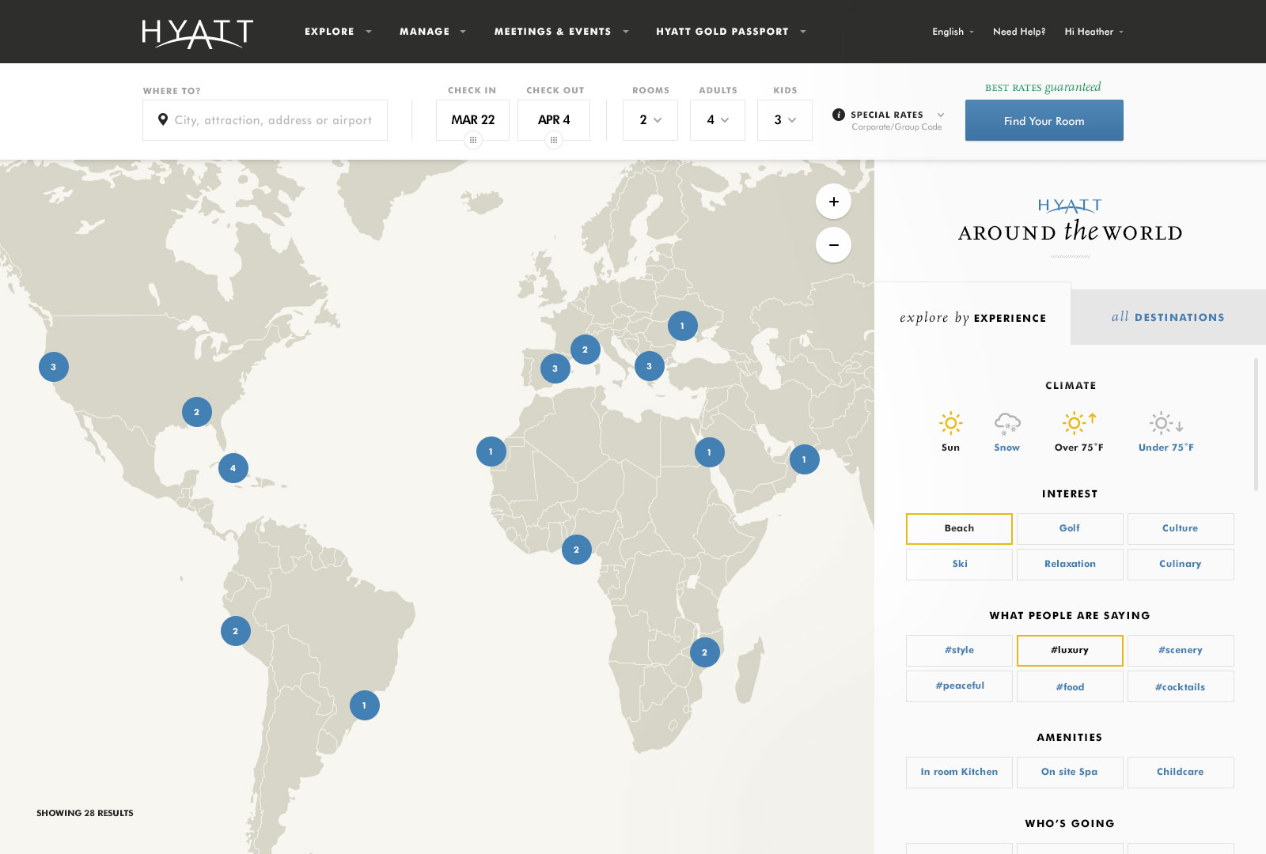Enable the Golf interest filter

click(x=1069, y=528)
